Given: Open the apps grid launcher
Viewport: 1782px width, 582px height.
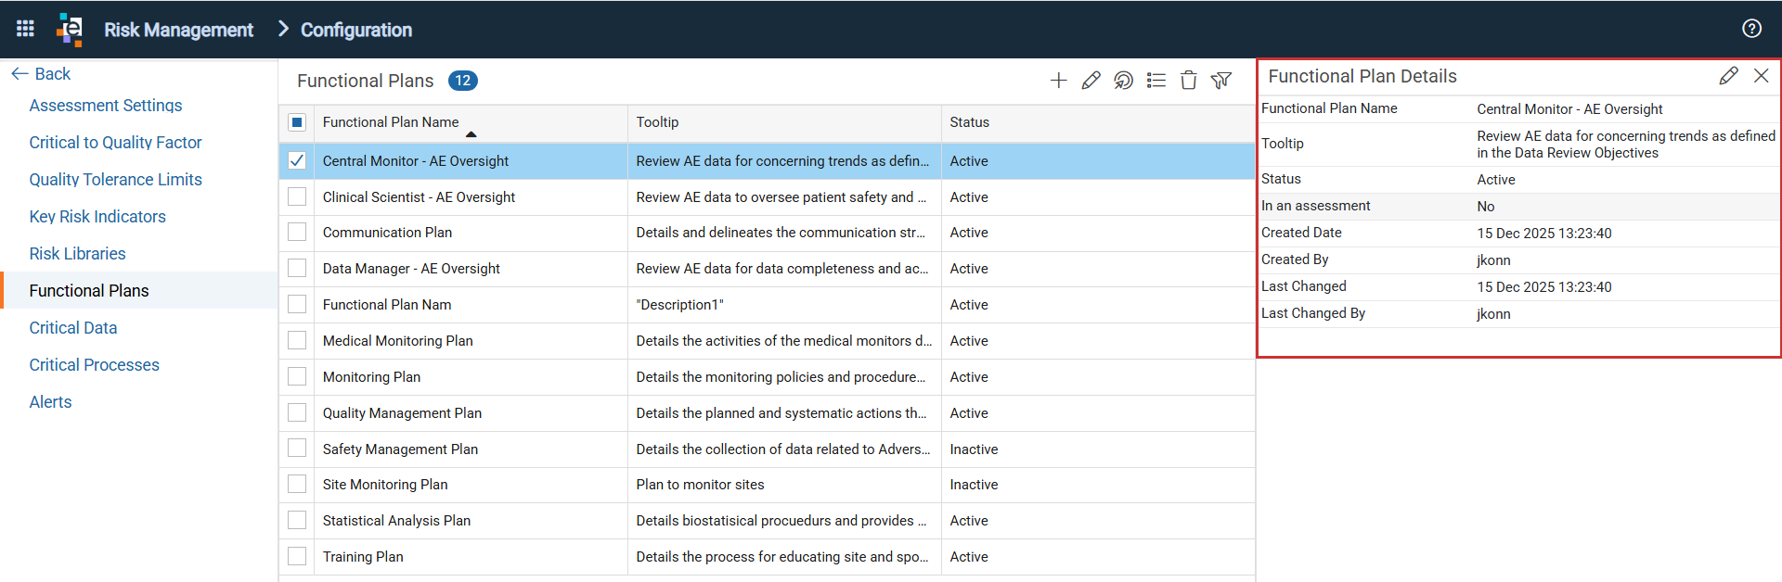Looking at the screenshot, I should click(x=25, y=29).
